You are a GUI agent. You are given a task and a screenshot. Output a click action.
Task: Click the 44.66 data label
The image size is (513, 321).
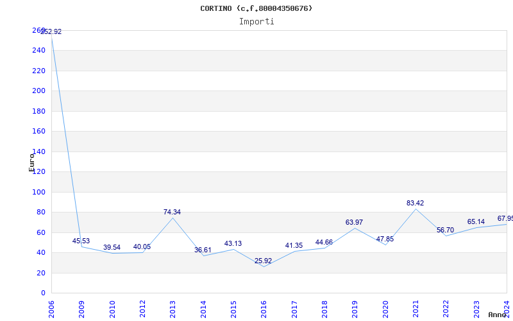(x=324, y=243)
